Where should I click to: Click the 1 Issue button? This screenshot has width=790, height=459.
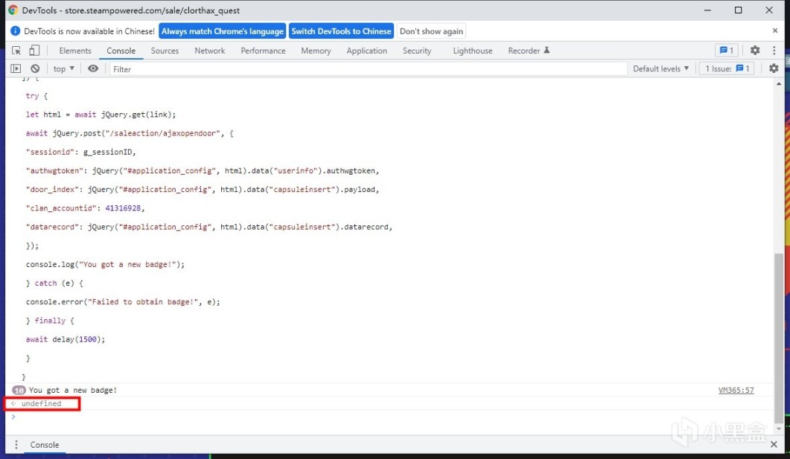[727, 68]
